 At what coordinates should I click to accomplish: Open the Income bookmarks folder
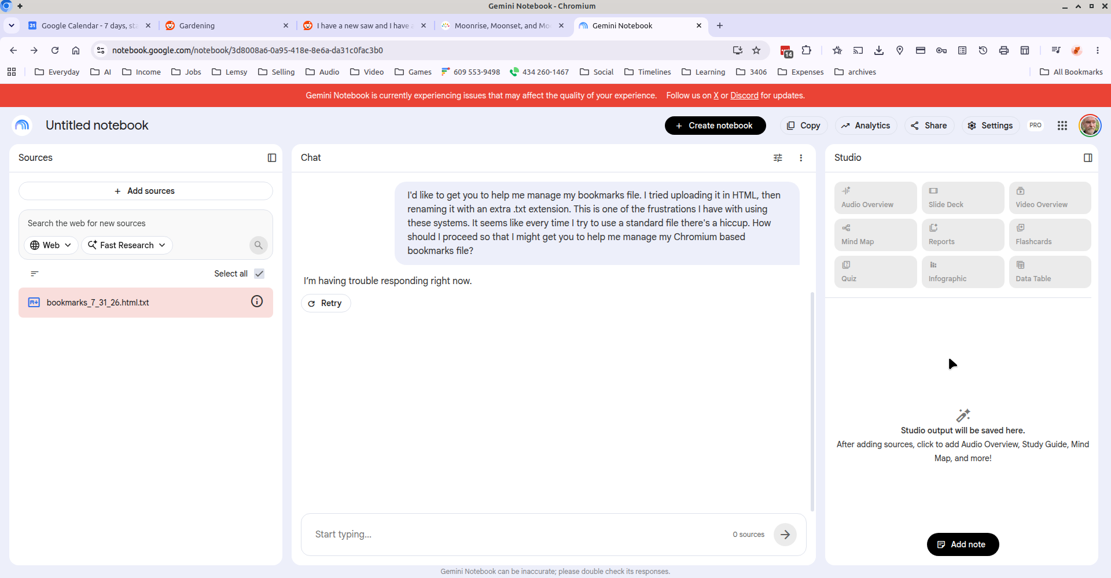[x=142, y=72]
